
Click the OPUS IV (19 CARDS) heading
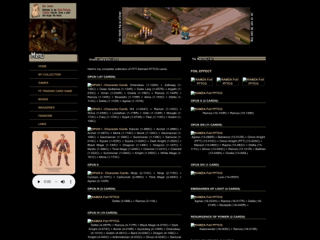pos(103,213)
